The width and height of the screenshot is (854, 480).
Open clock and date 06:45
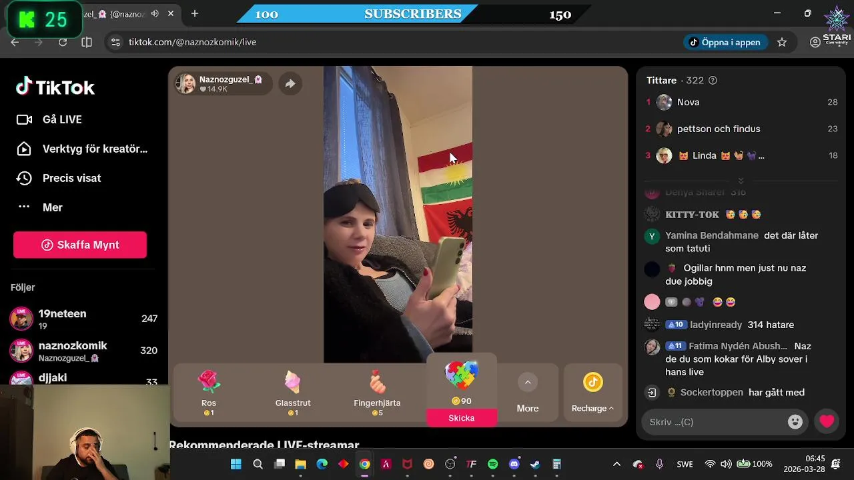pos(805,464)
